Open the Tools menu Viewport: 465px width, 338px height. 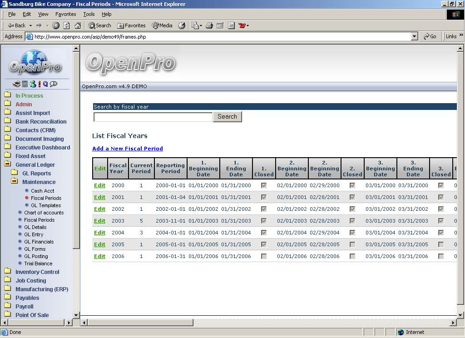pos(89,14)
